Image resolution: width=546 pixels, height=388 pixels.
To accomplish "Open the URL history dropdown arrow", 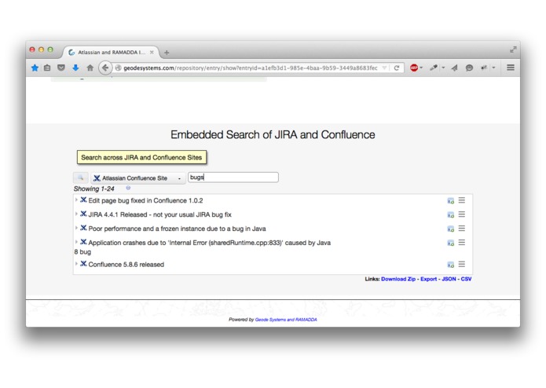I will 384,68.
